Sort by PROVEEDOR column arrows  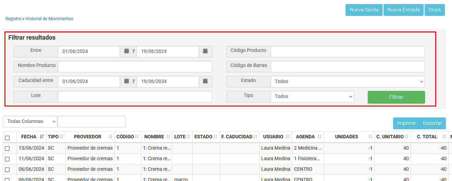click(111, 137)
